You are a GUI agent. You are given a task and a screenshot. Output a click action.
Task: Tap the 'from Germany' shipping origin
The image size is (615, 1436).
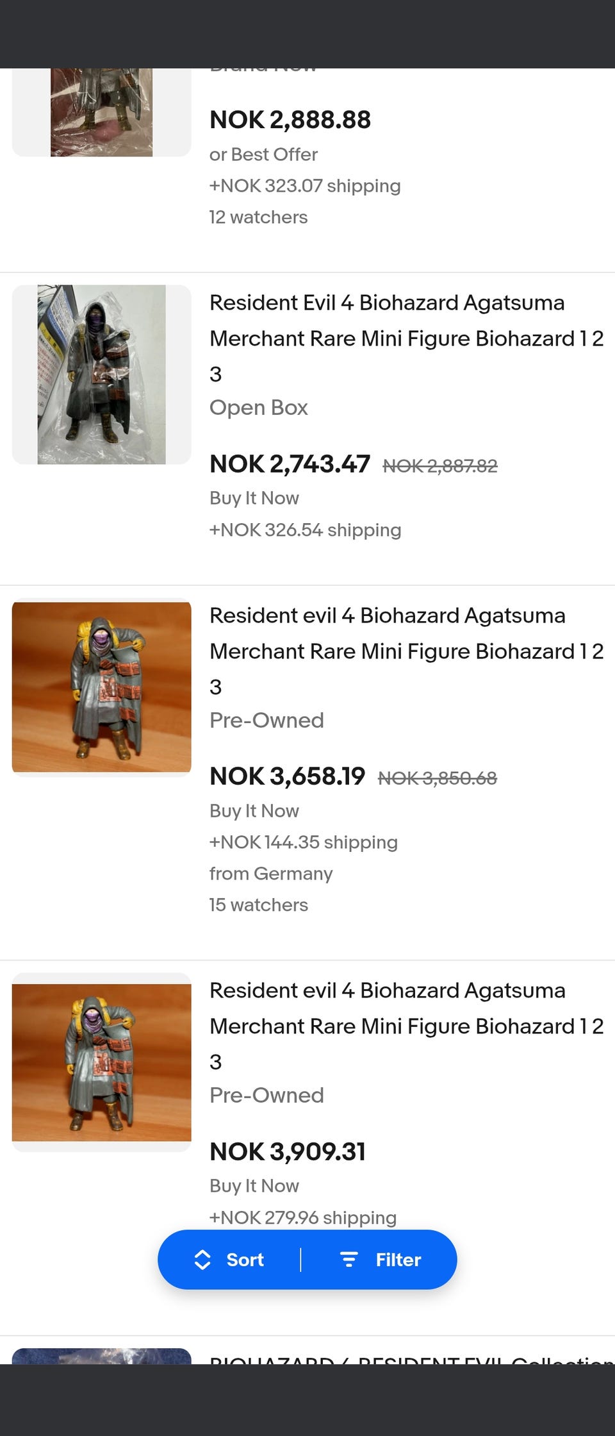coord(270,873)
